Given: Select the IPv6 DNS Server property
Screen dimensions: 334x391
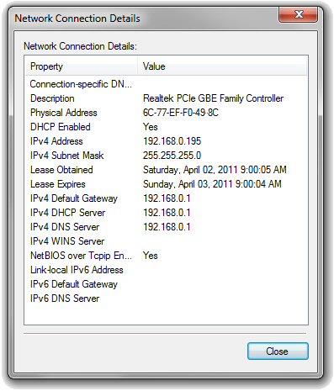Looking at the screenshot, I should tap(65, 299).
